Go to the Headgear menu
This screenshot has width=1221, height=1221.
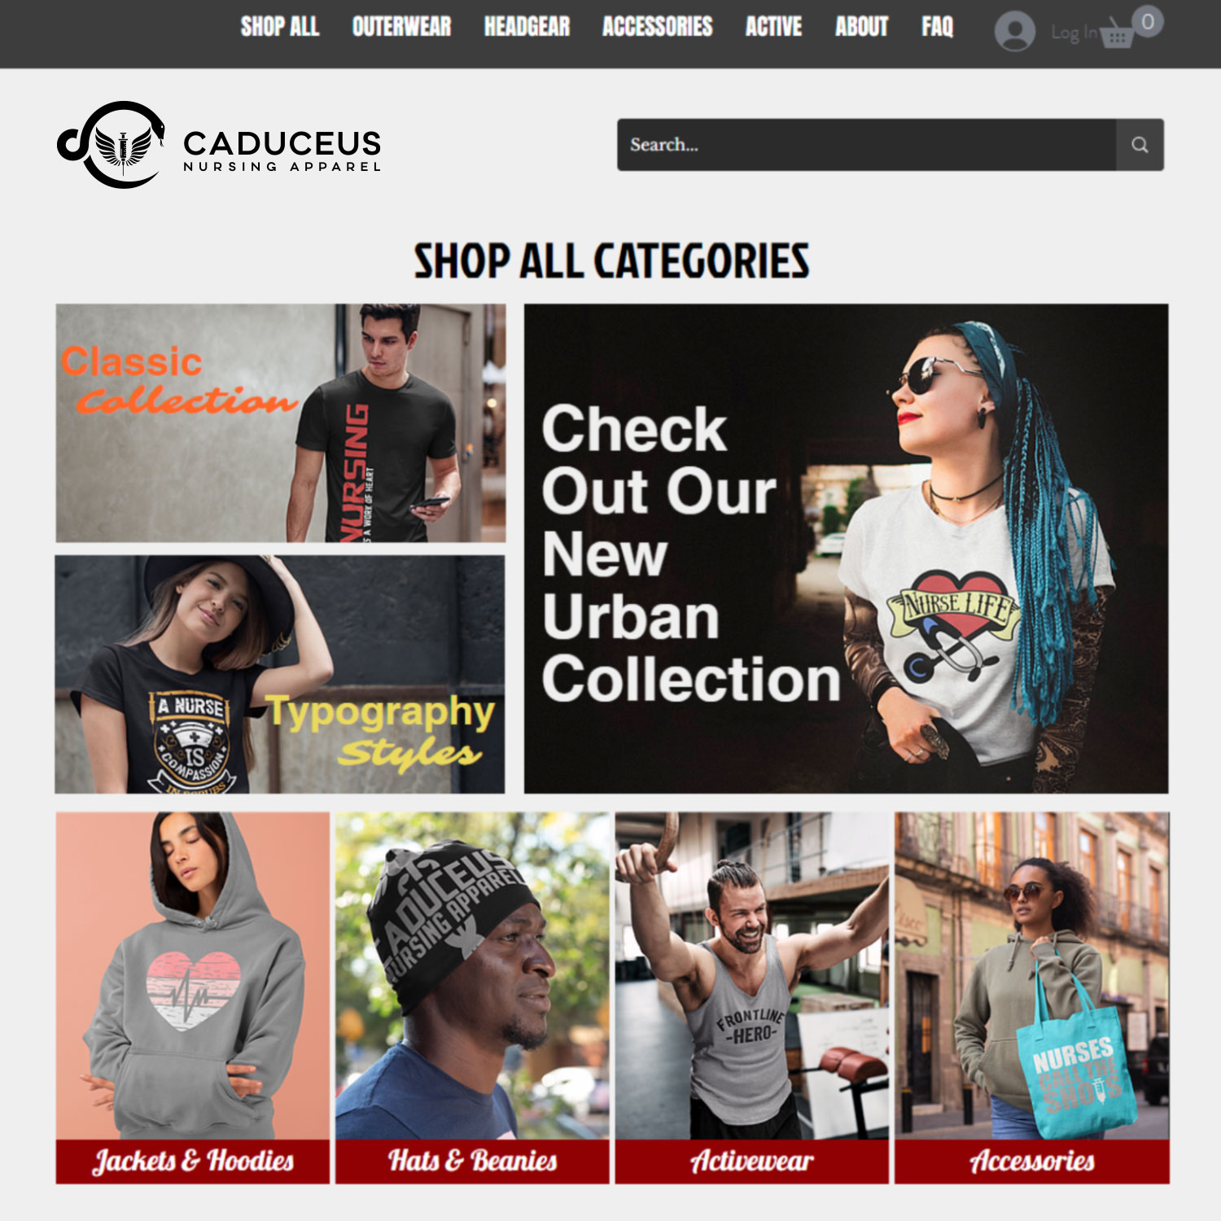[527, 27]
